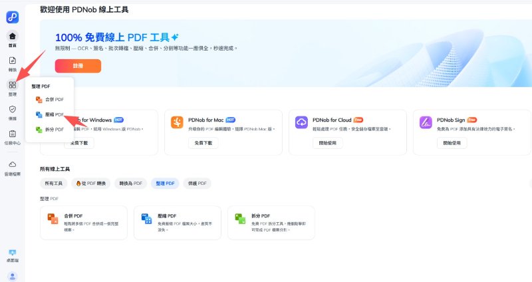The width and height of the screenshot is (532, 282).
Task: Open the 拆分 PDF tool card
Action: 271,223
